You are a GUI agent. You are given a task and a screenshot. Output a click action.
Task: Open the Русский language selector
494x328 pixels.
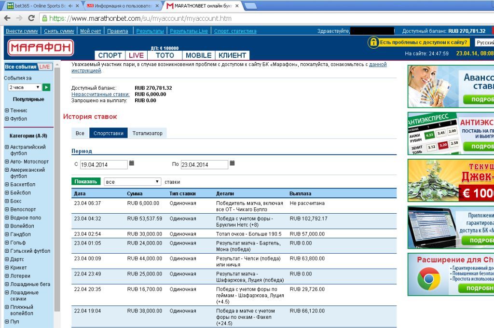tap(484, 42)
